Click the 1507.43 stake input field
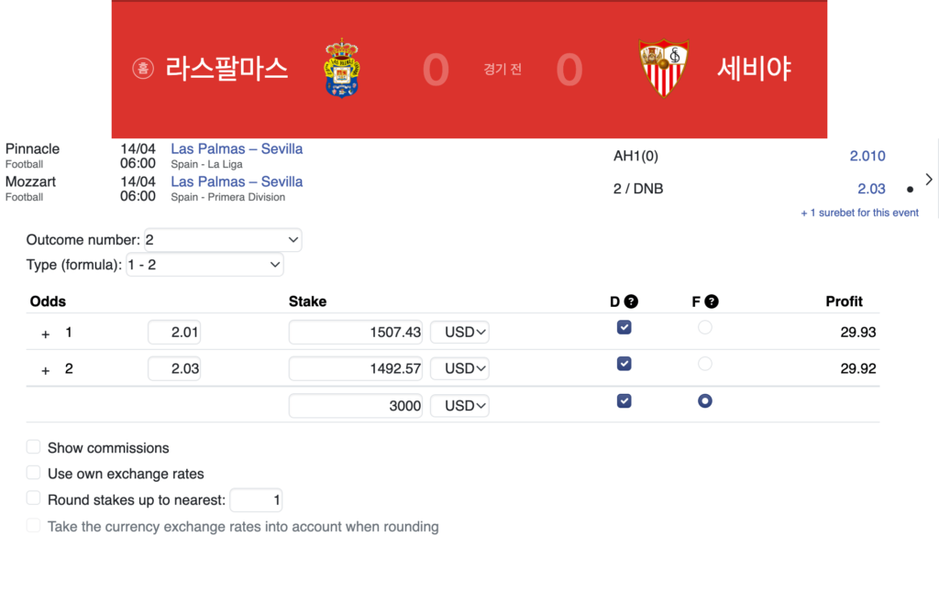The height and width of the screenshot is (602, 939). (x=356, y=332)
